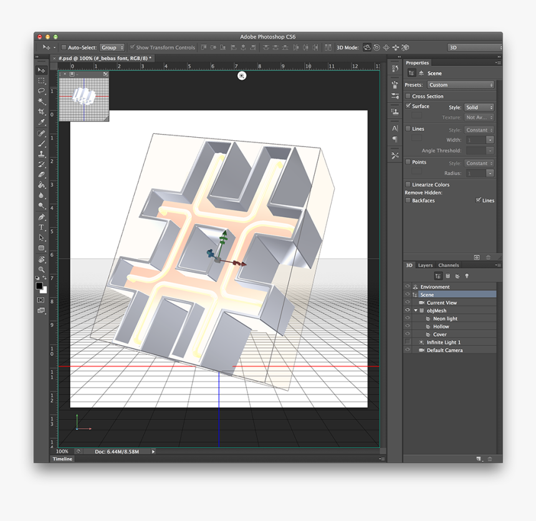
Task: Open the Presets dropdown showing Custom
Action: pos(460,85)
